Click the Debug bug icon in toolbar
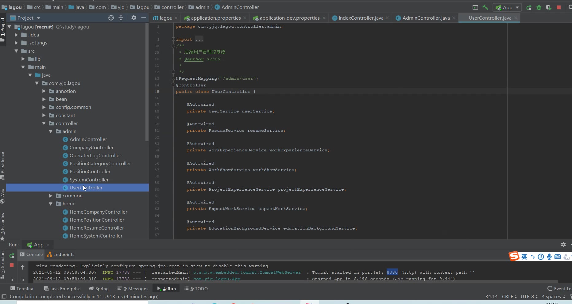Image resolution: width=572 pixels, height=304 pixels. click(x=539, y=7)
